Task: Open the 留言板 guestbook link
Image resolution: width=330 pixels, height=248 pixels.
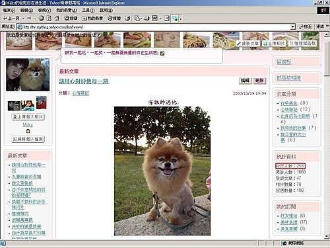Action: [x=284, y=62]
